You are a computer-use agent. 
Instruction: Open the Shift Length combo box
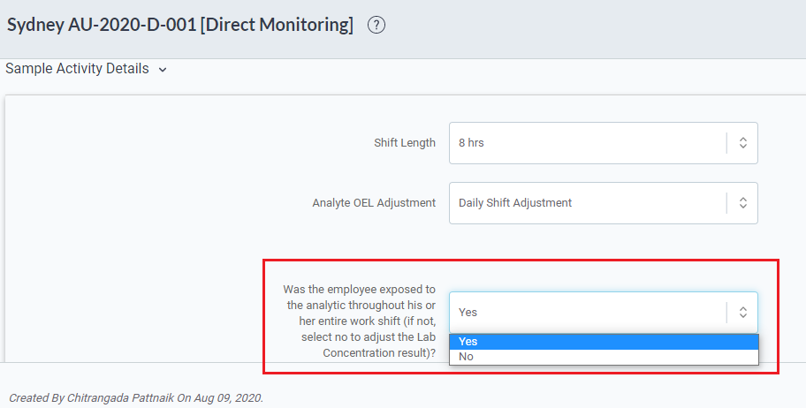pyautogui.click(x=604, y=143)
